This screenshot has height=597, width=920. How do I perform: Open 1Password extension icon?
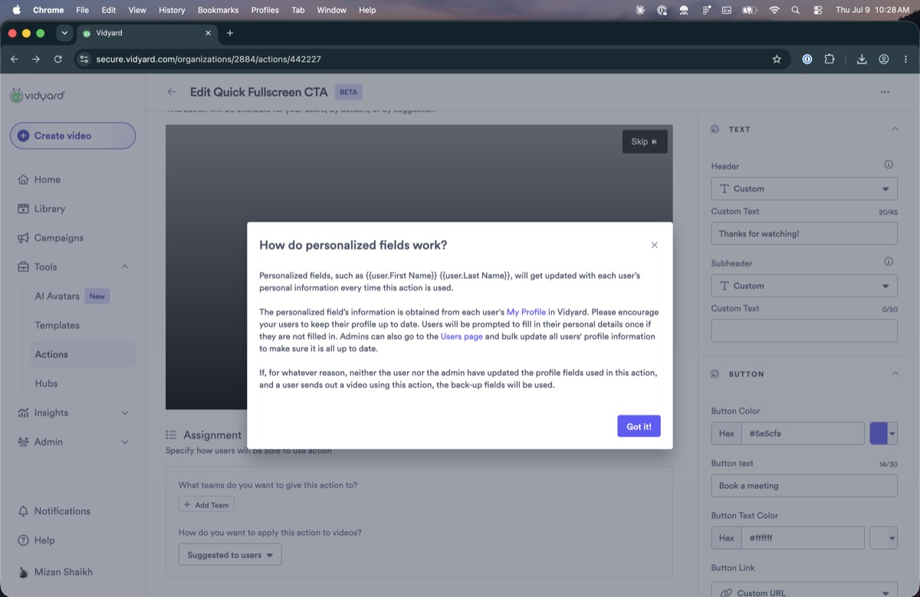pyautogui.click(x=807, y=59)
